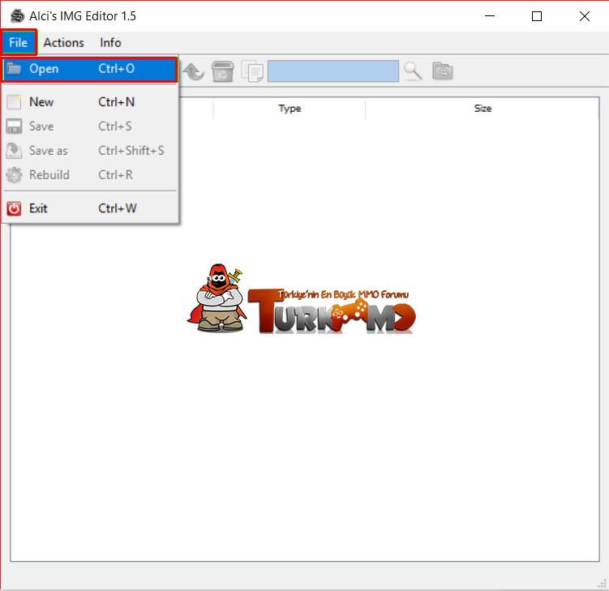609x591 pixels.
Task: Sort by the Type column header
Action: click(x=289, y=109)
